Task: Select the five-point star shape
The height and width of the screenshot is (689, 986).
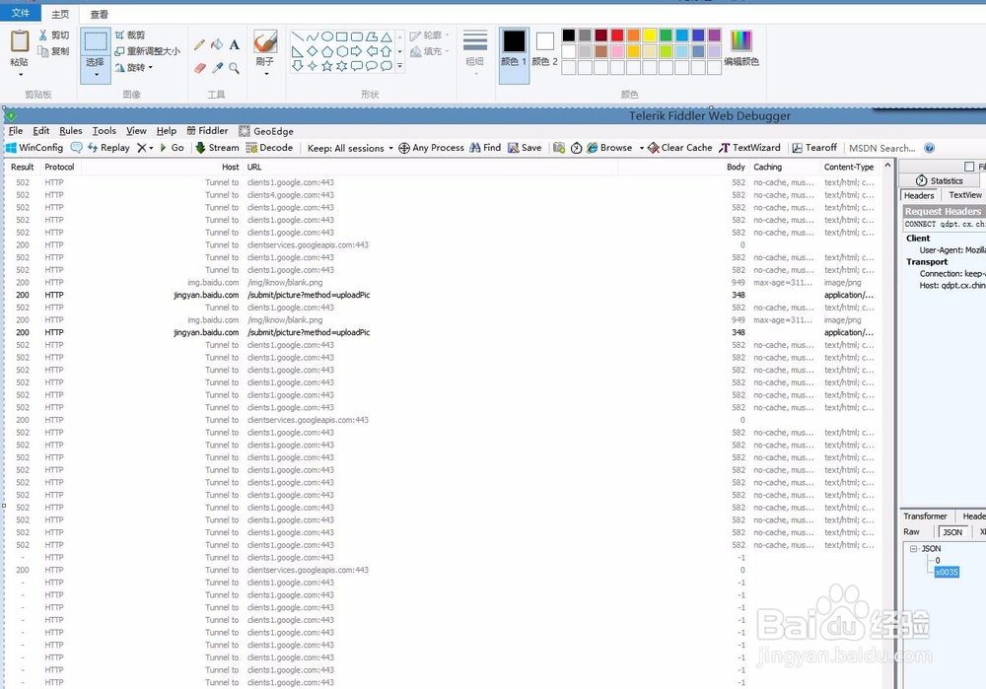Action: [x=327, y=66]
